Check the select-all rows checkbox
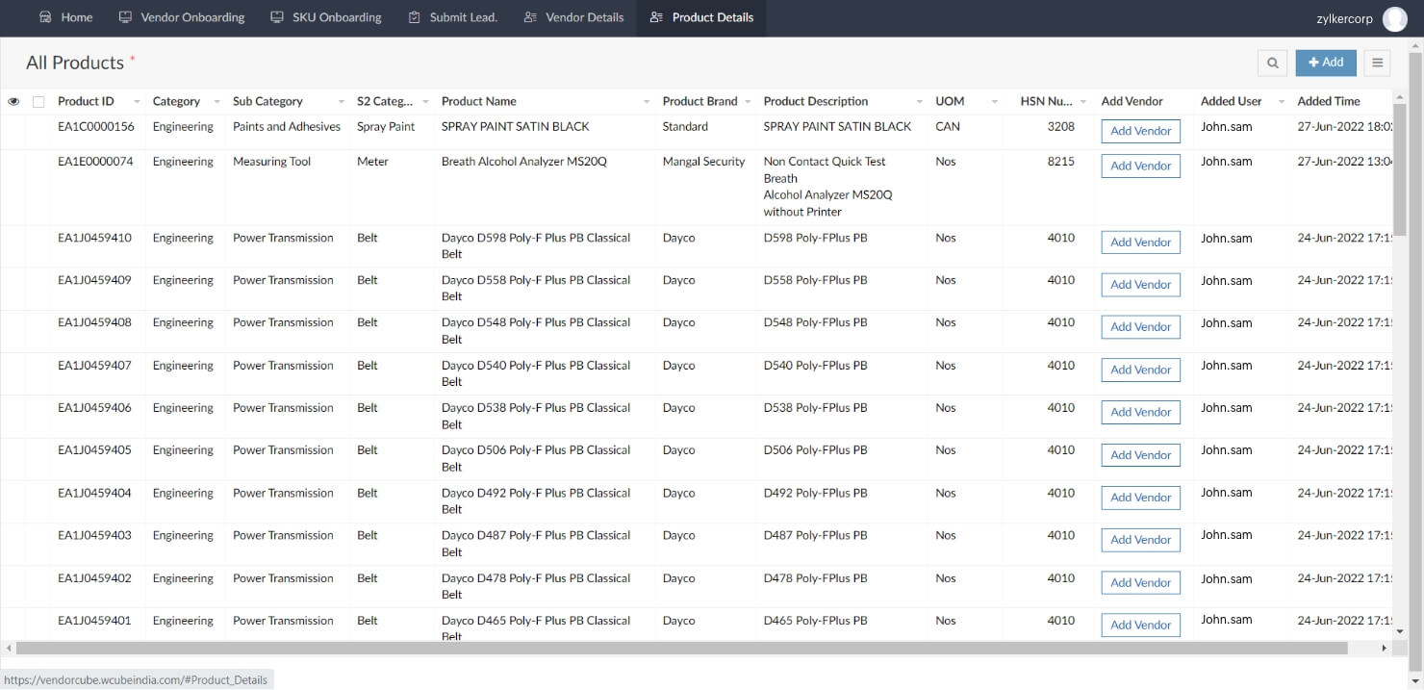 38,101
